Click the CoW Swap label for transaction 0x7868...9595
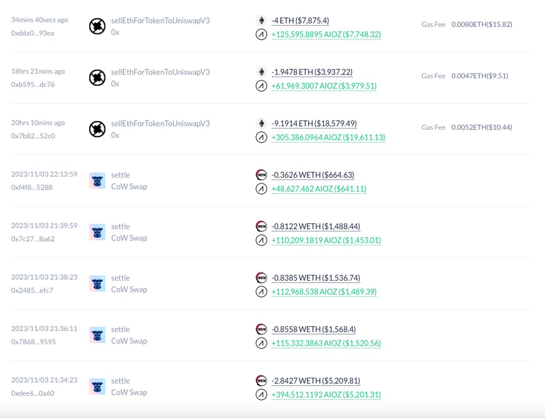545x418 pixels. point(129,341)
